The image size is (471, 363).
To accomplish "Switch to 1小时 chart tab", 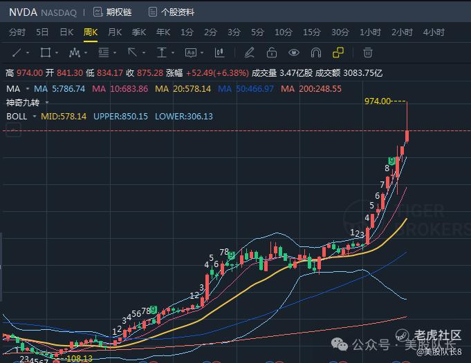I will point(371,32).
